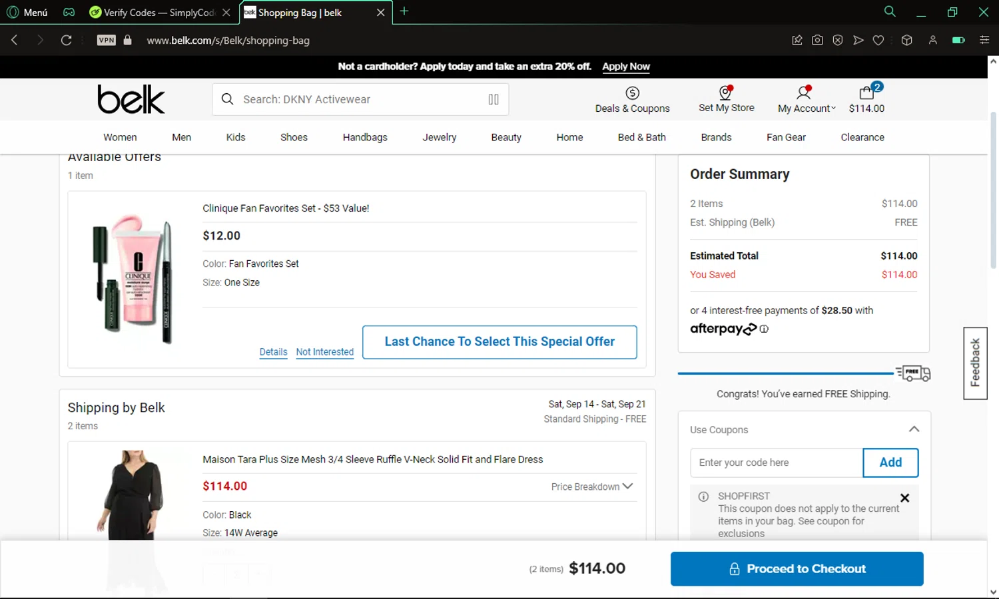Click Proceed to Checkout

pos(797,569)
